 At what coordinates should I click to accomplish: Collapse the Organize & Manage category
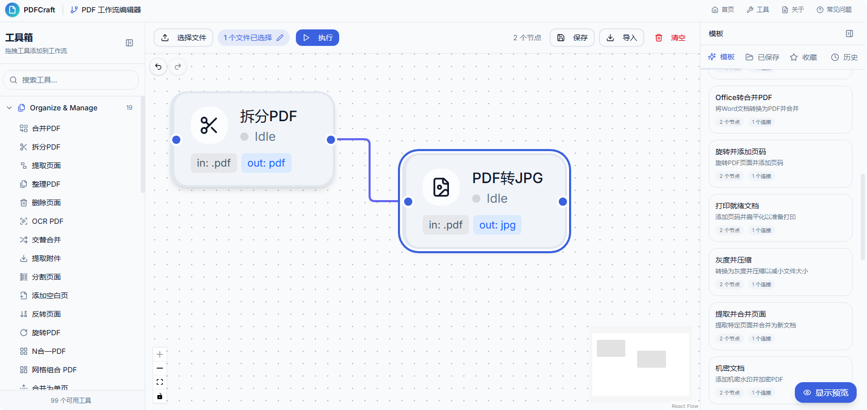pos(9,108)
